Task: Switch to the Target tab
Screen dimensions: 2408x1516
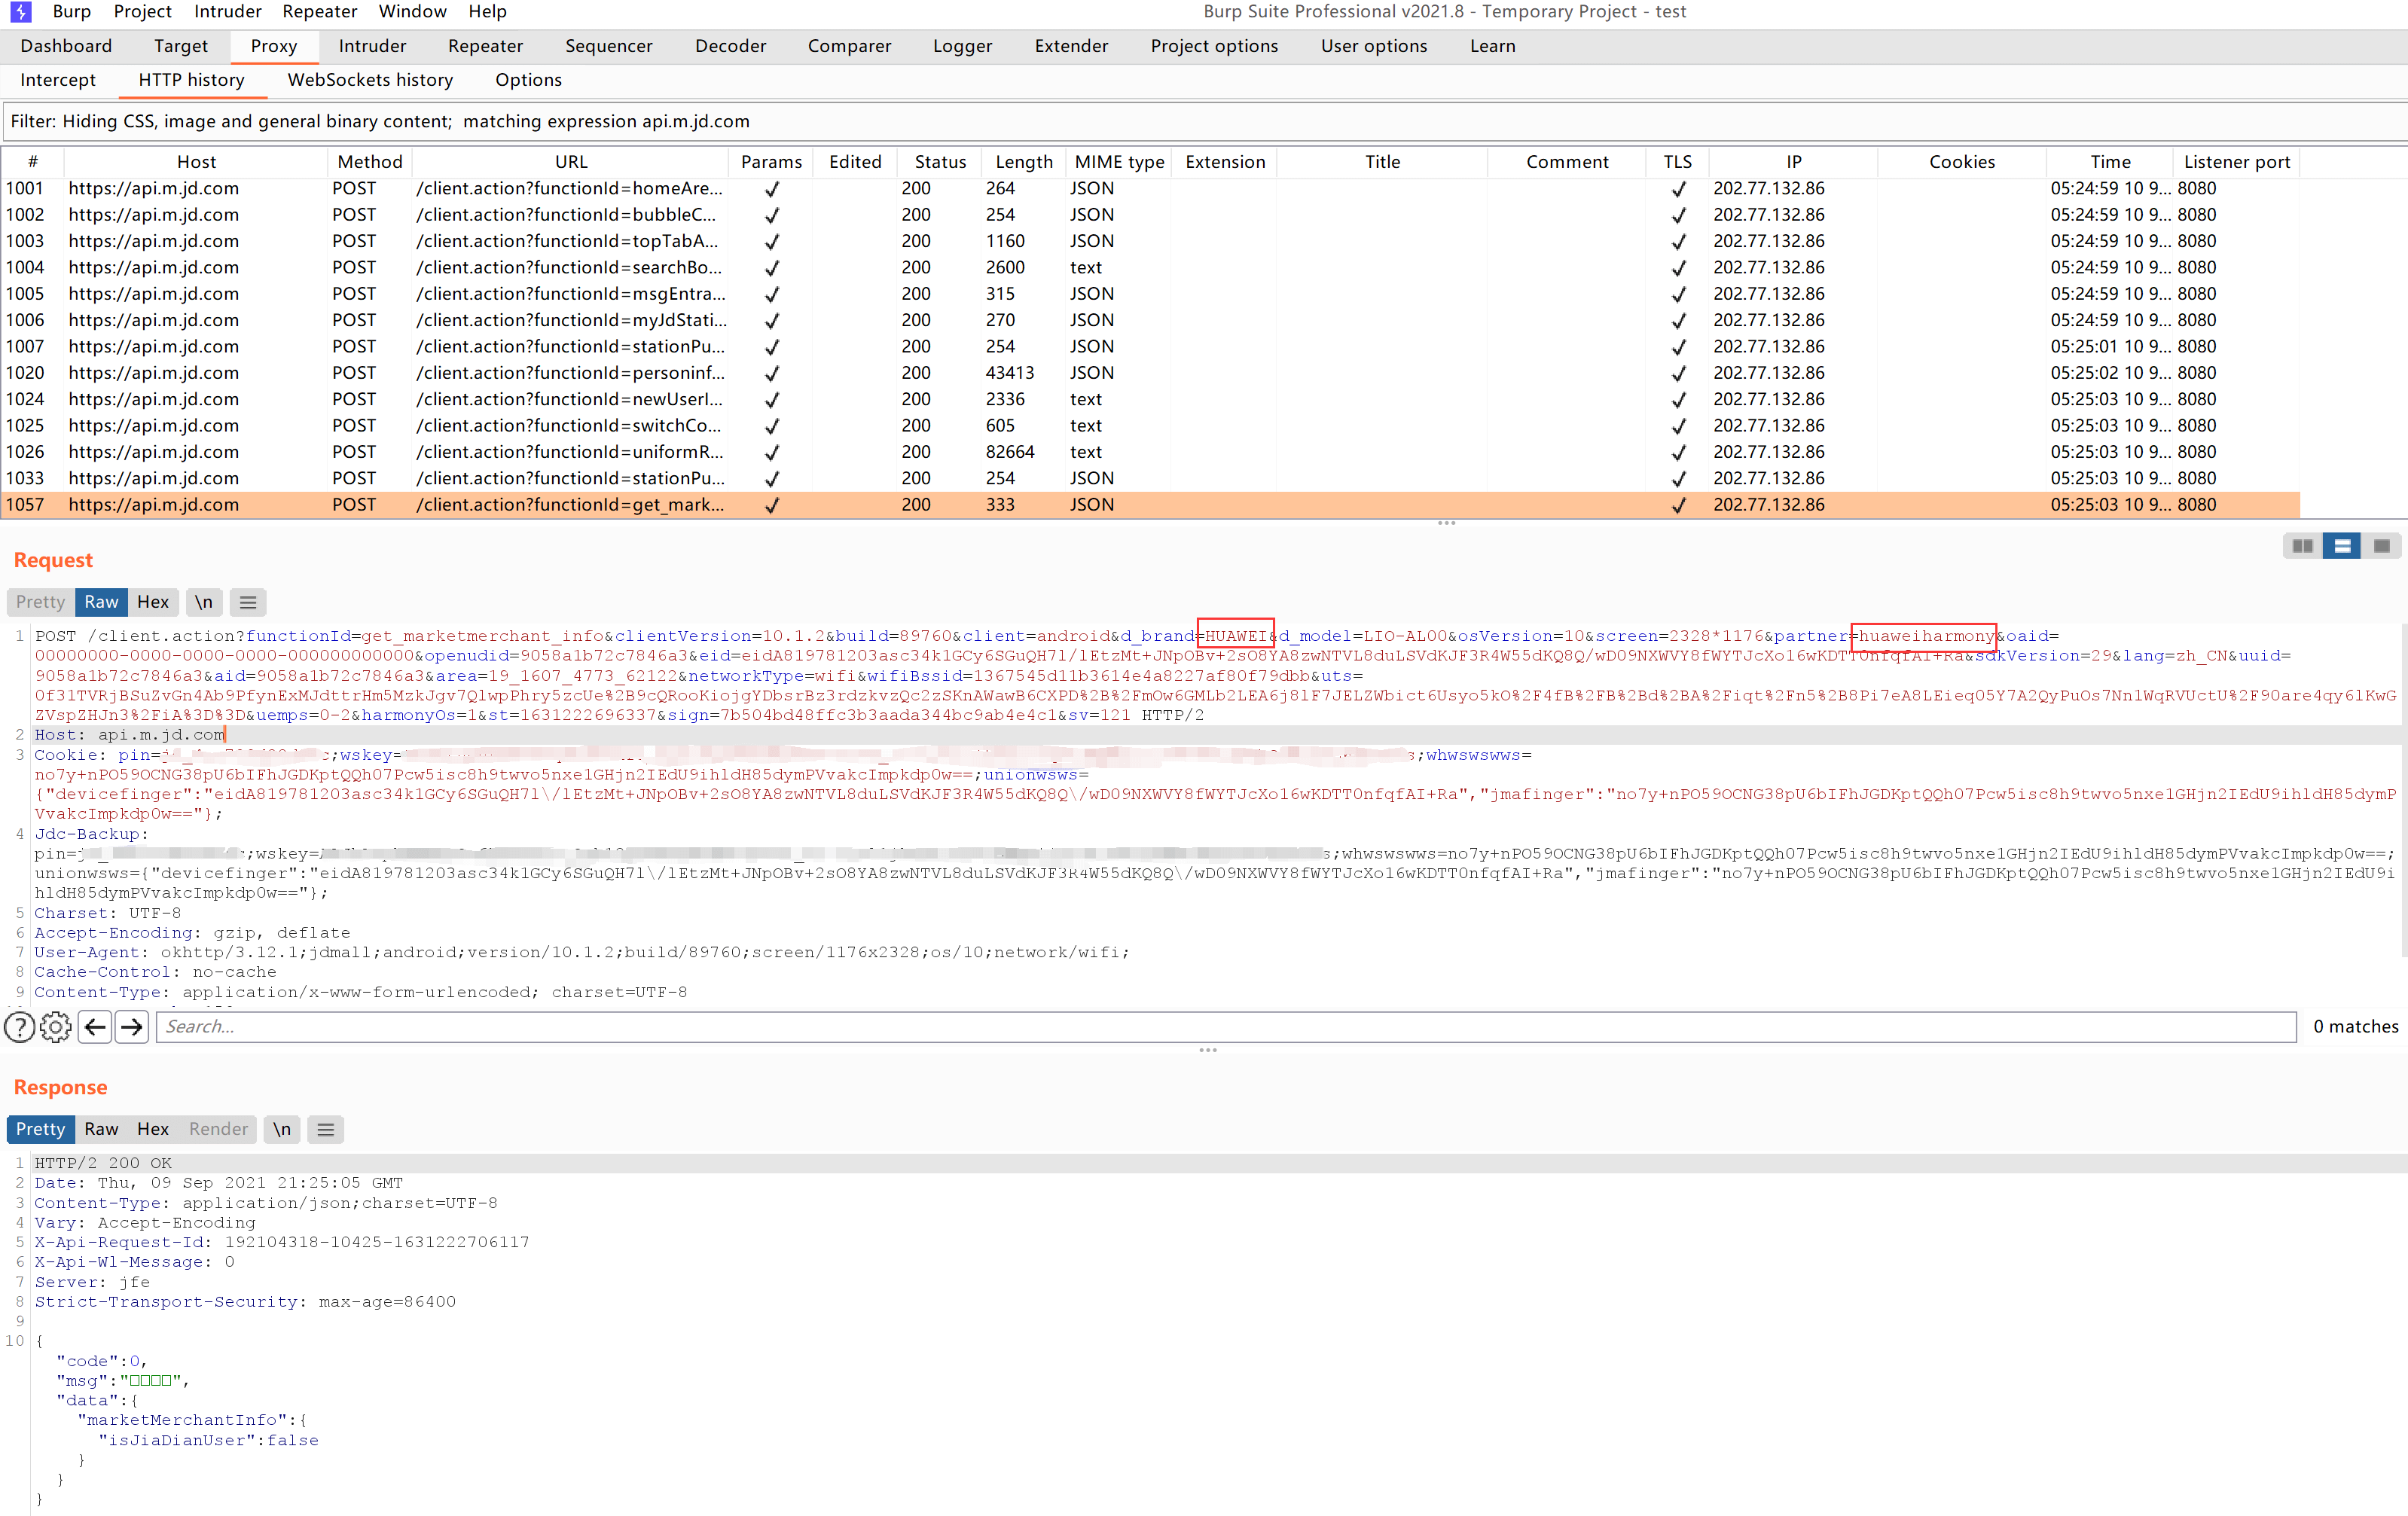Action: pos(181,46)
